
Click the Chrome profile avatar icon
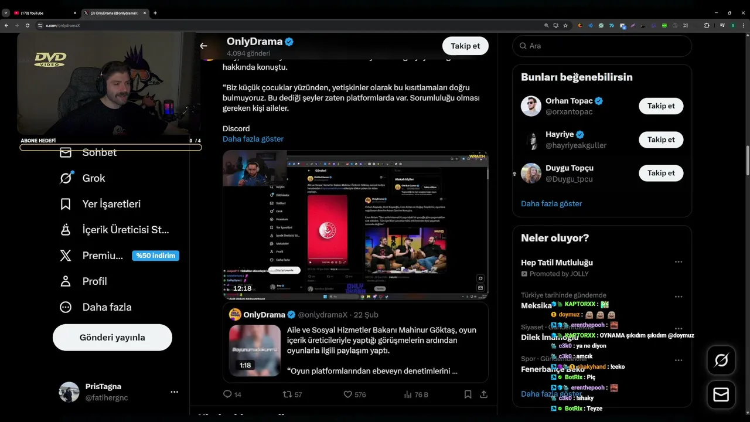(733, 26)
